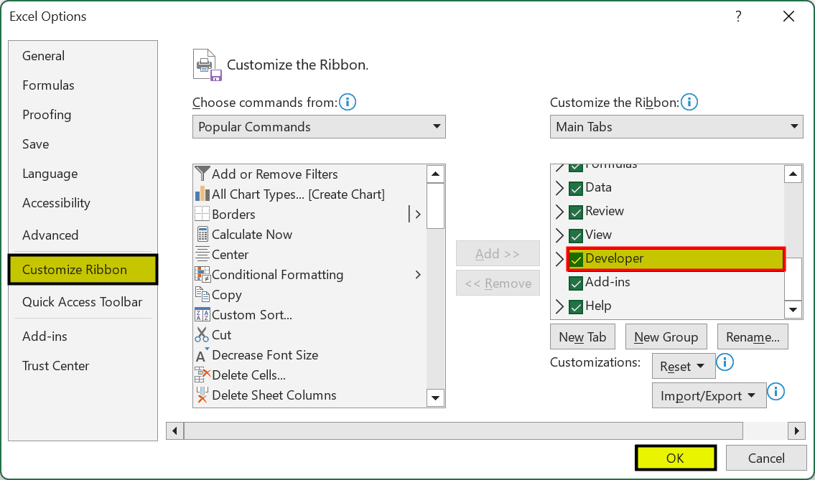815x480 pixels.
Task: Uncheck the Add-ins tab checkbox
Action: [x=575, y=283]
